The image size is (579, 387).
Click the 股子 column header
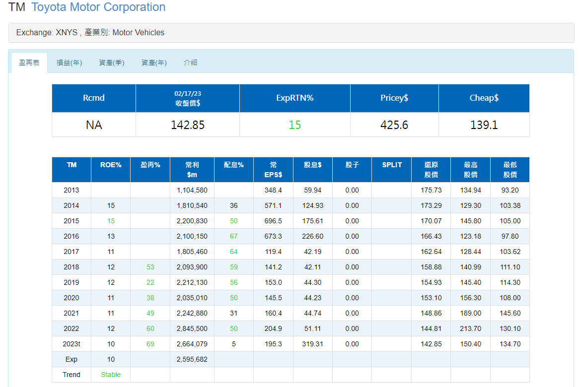click(x=352, y=170)
